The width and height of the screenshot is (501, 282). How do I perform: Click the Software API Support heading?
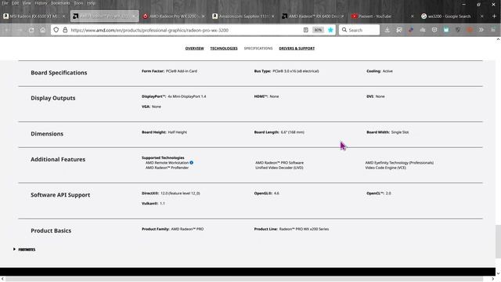tap(60, 195)
